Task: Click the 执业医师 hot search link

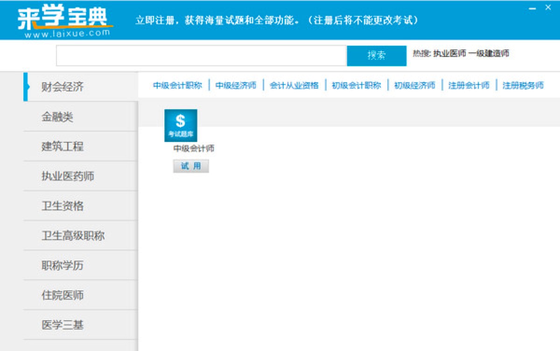Action: point(449,54)
